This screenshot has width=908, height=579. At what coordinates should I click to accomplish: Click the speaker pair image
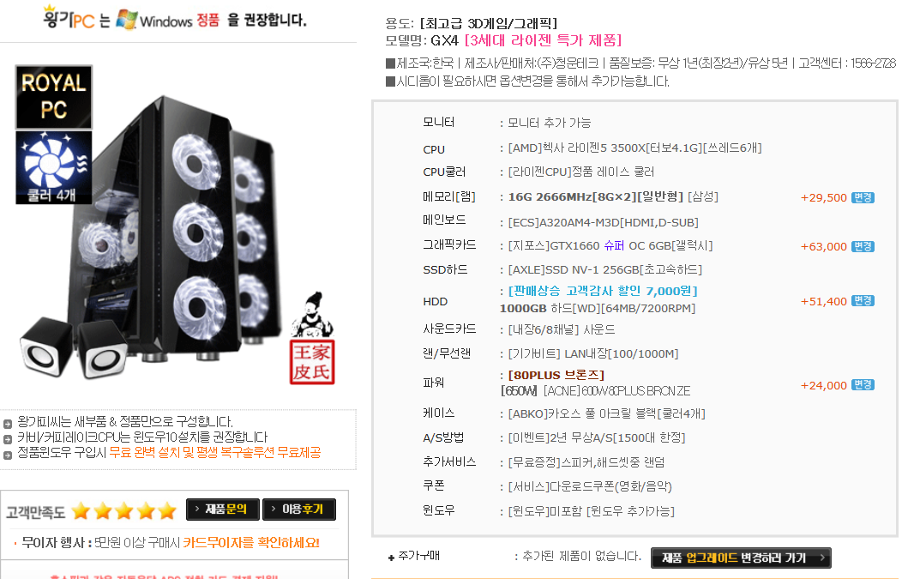[x=74, y=347]
